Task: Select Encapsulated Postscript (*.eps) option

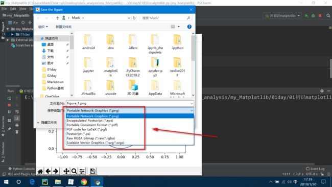Action: coord(130,121)
